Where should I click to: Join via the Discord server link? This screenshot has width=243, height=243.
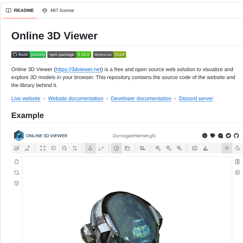pyautogui.click(x=196, y=99)
